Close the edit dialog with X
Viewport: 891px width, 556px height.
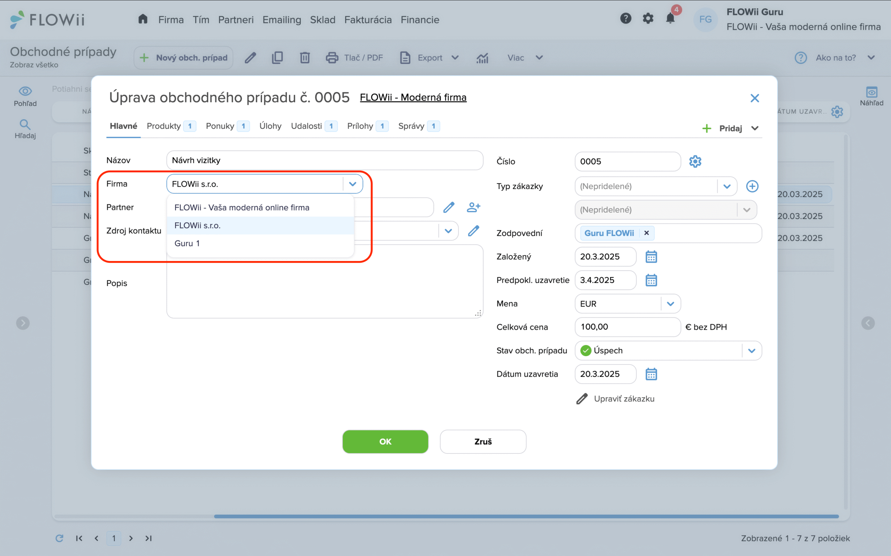point(755,98)
